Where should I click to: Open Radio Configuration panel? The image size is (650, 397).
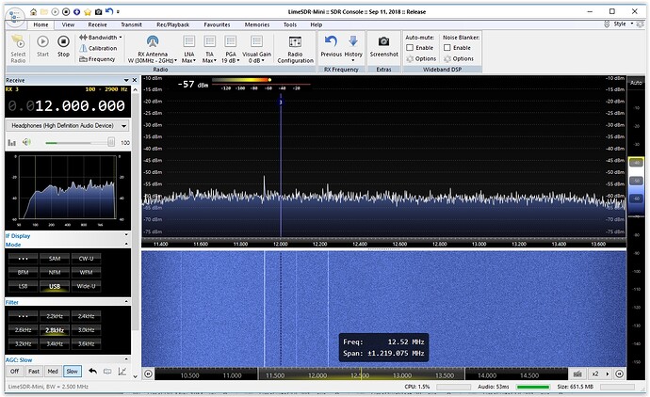click(295, 48)
